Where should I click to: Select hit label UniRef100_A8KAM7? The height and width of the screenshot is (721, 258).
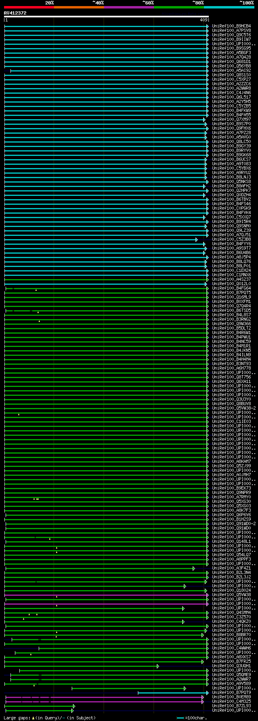[x=231, y=462]
